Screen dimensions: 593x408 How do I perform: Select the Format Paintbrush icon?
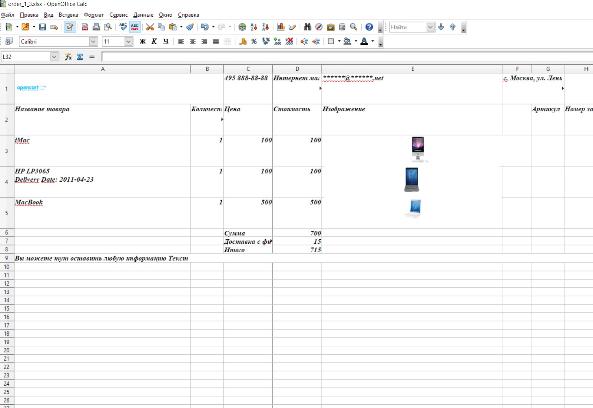[x=190, y=27]
